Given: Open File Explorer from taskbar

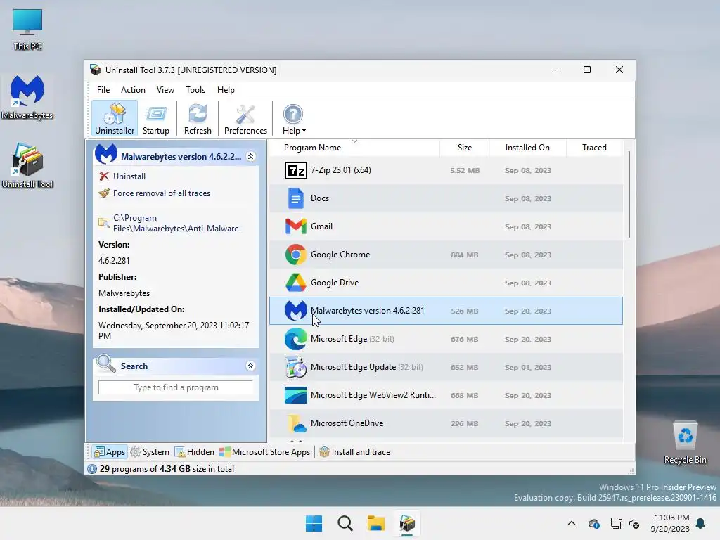Looking at the screenshot, I should click(x=375, y=523).
